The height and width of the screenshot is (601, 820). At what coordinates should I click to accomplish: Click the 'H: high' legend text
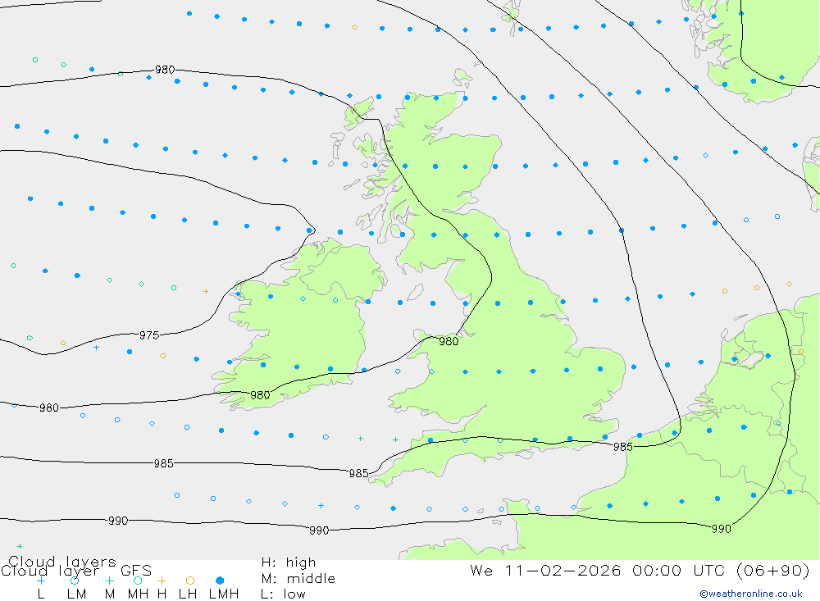coord(288,562)
